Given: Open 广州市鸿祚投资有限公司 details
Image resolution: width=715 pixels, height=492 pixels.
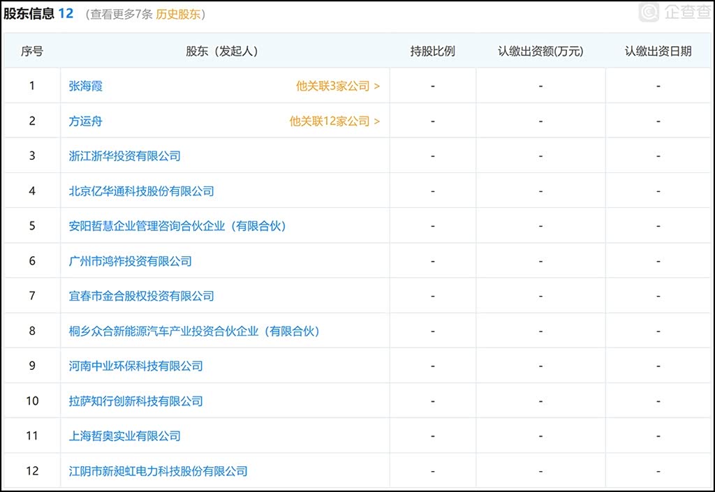Looking at the screenshot, I should pyautogui.click(x=130, y=261).
